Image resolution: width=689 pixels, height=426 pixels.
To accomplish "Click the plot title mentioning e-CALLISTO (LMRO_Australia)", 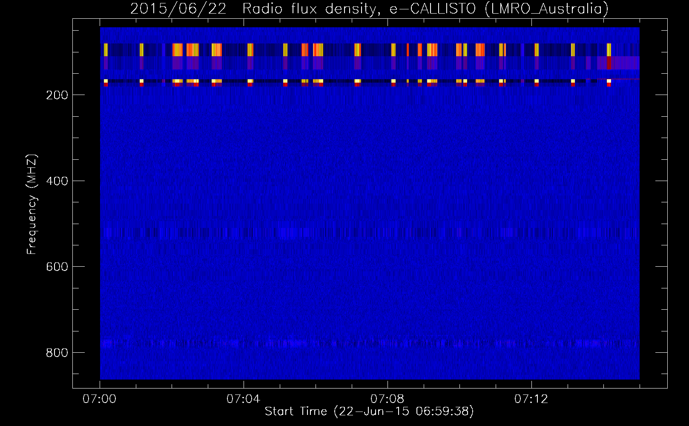I will (x=369, y=9).
